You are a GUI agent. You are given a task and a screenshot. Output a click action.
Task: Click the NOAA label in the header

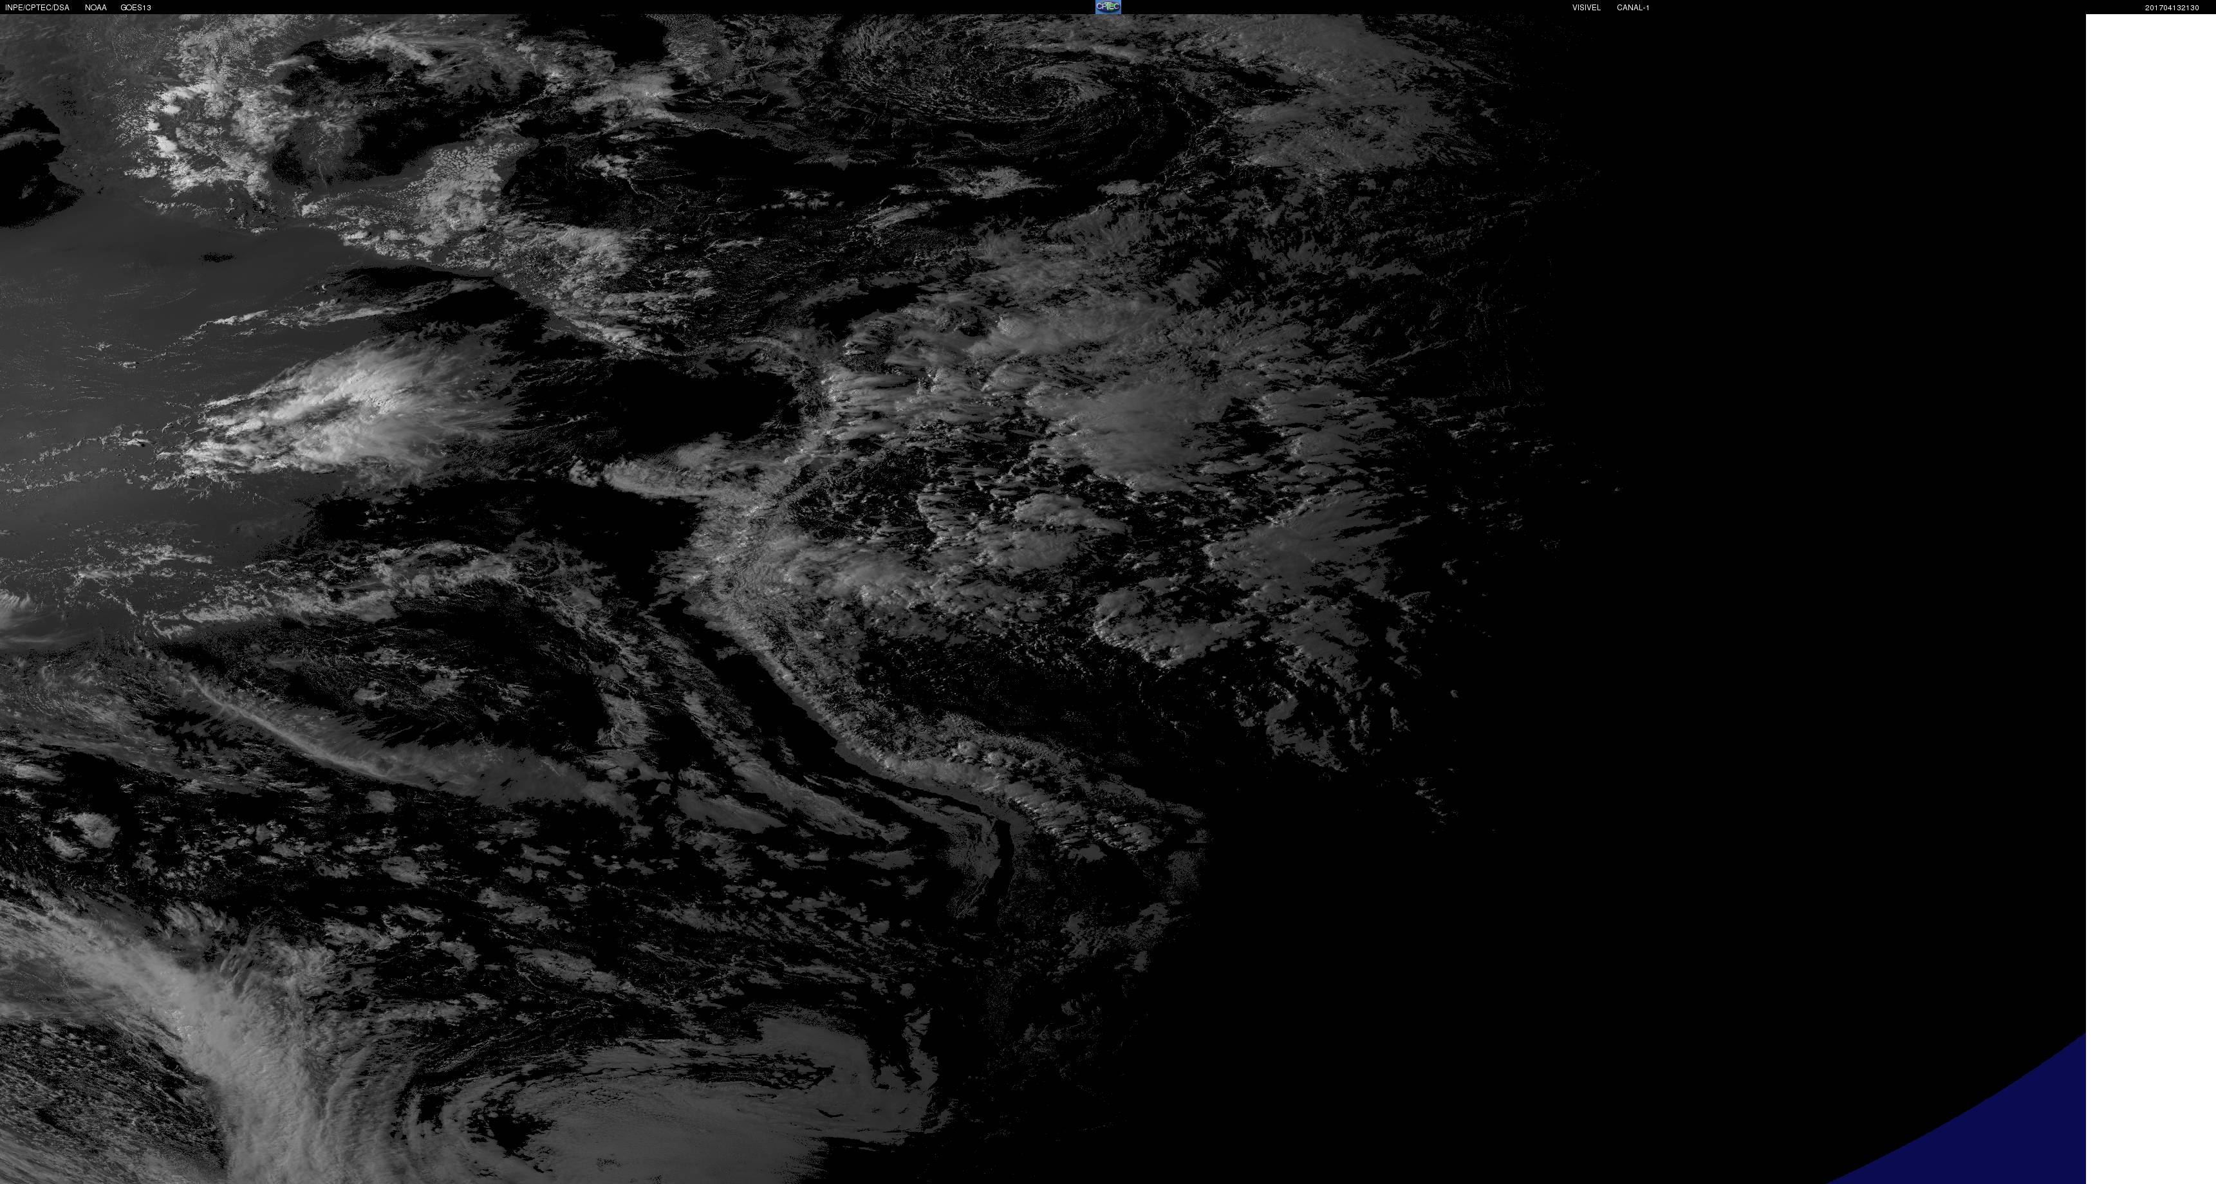click(95, 8)
